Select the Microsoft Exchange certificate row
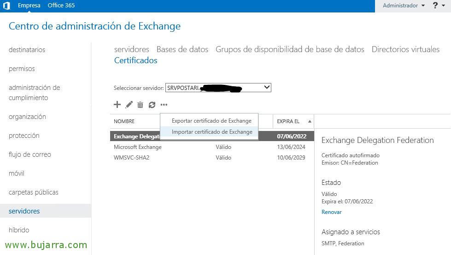 click(x=138, y=147)
